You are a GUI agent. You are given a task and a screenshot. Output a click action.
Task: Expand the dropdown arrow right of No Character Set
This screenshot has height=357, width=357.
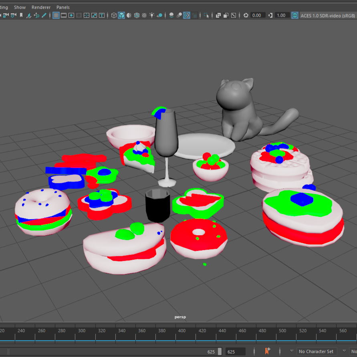pyautogui.click(x=344, y=351)
